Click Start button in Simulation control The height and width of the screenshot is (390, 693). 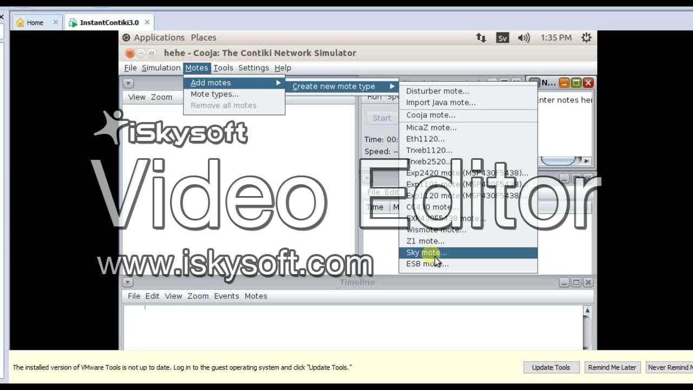[382, 118]
